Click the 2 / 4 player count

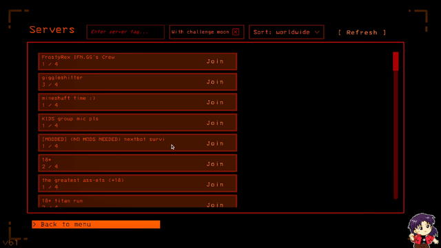(x=50, y=167)
